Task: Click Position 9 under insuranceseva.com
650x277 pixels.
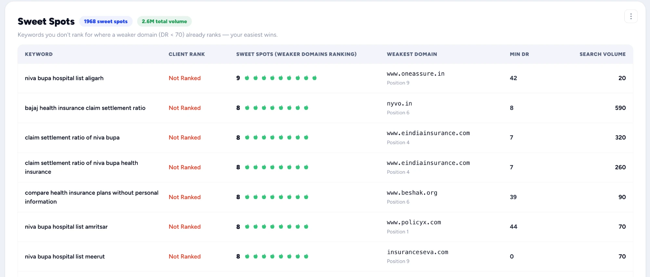Action: click(x=398, y=261)
